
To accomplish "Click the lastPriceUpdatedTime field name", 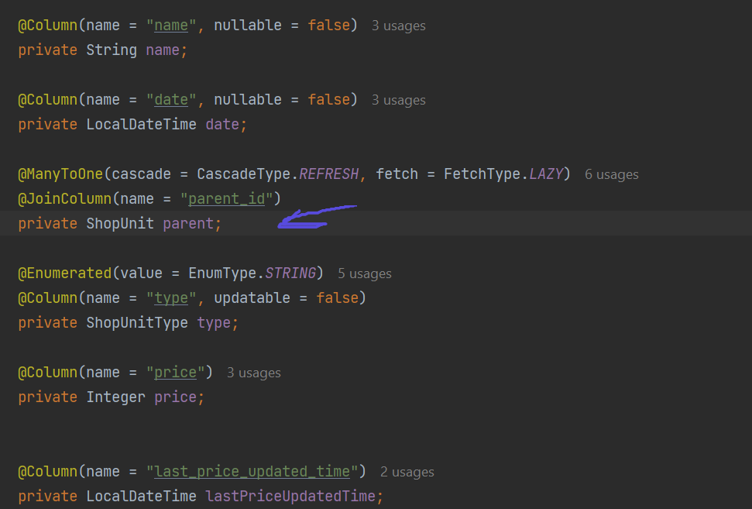I will click(x=290, y=496).
